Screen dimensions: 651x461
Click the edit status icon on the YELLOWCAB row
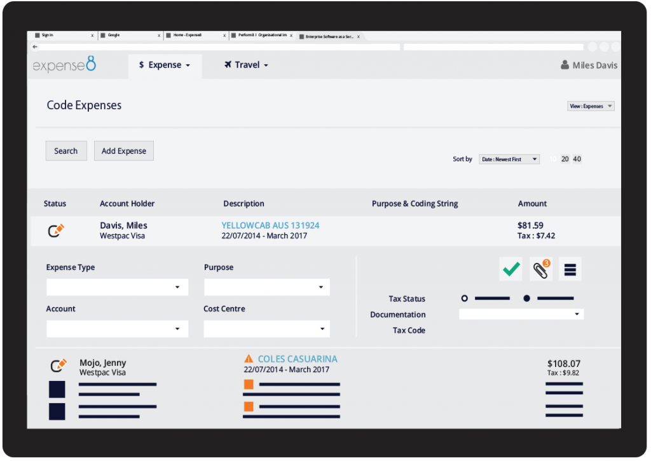coord(55,230)
